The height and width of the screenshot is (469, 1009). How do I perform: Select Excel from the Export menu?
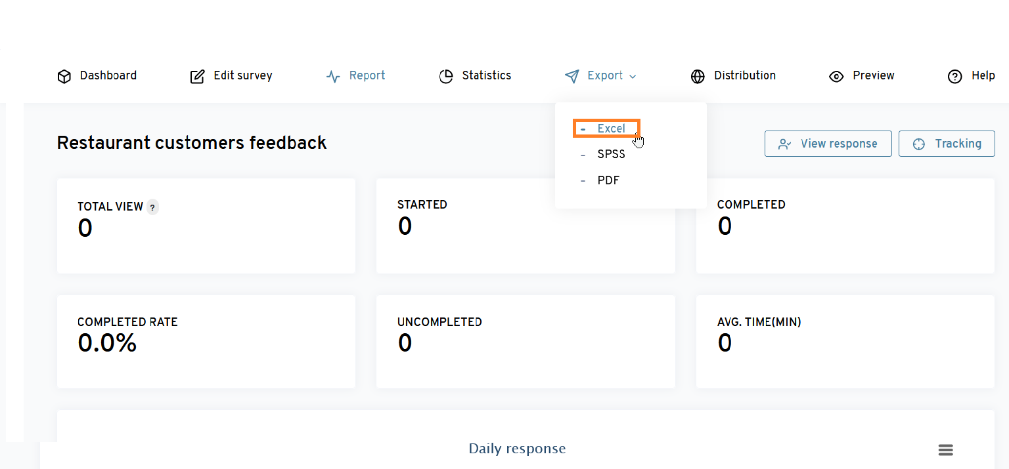(610, 129)
